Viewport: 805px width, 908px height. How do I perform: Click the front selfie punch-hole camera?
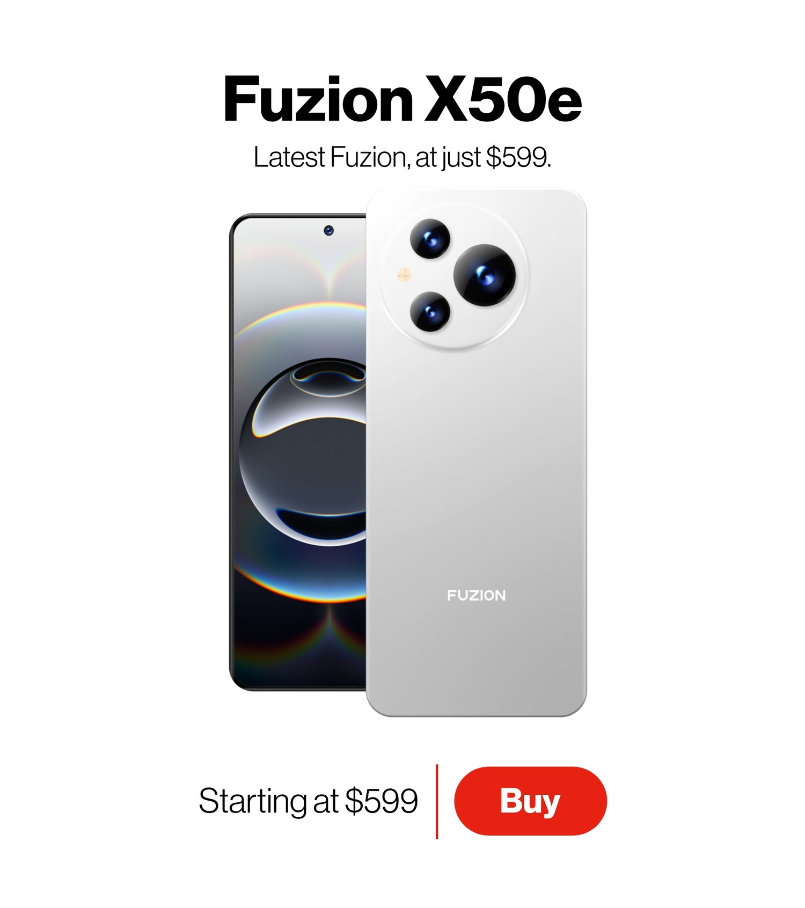(329, 230)
